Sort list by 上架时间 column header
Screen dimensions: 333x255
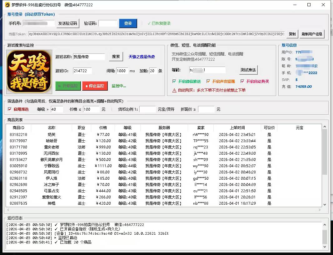tap(237, 127)
